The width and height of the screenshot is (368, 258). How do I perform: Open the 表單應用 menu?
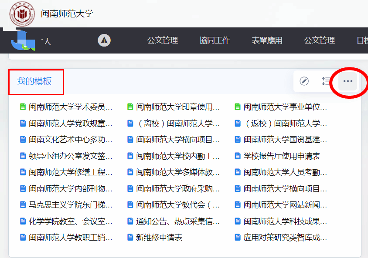point(267,40)
